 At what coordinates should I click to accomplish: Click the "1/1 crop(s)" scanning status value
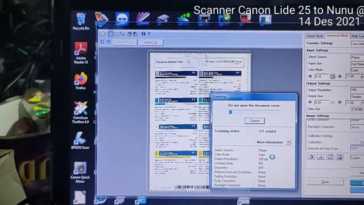[267, 131]
